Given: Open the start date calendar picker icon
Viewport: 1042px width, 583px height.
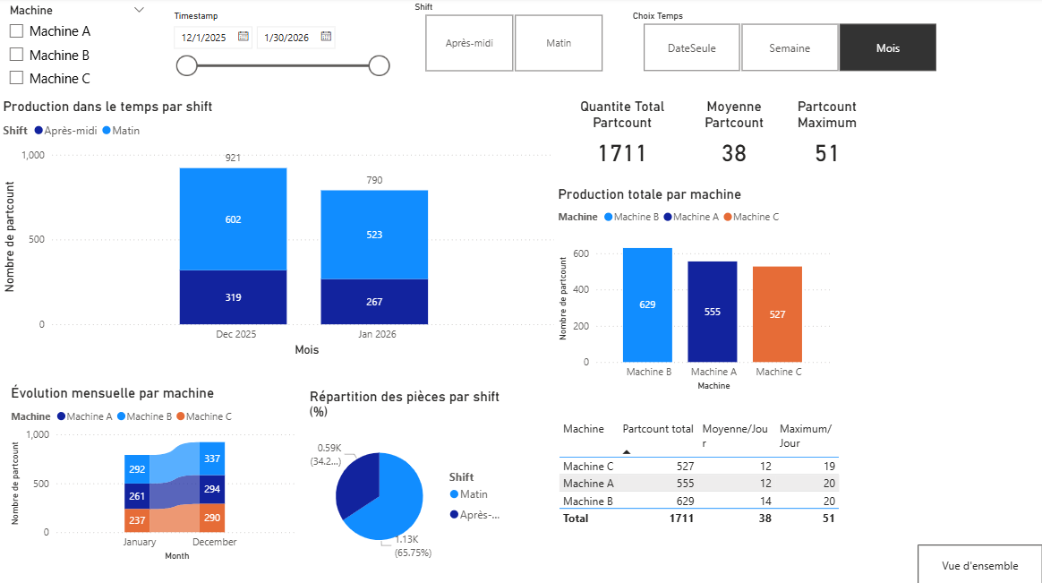Looking at the screenshot, I should click(243, 37).
